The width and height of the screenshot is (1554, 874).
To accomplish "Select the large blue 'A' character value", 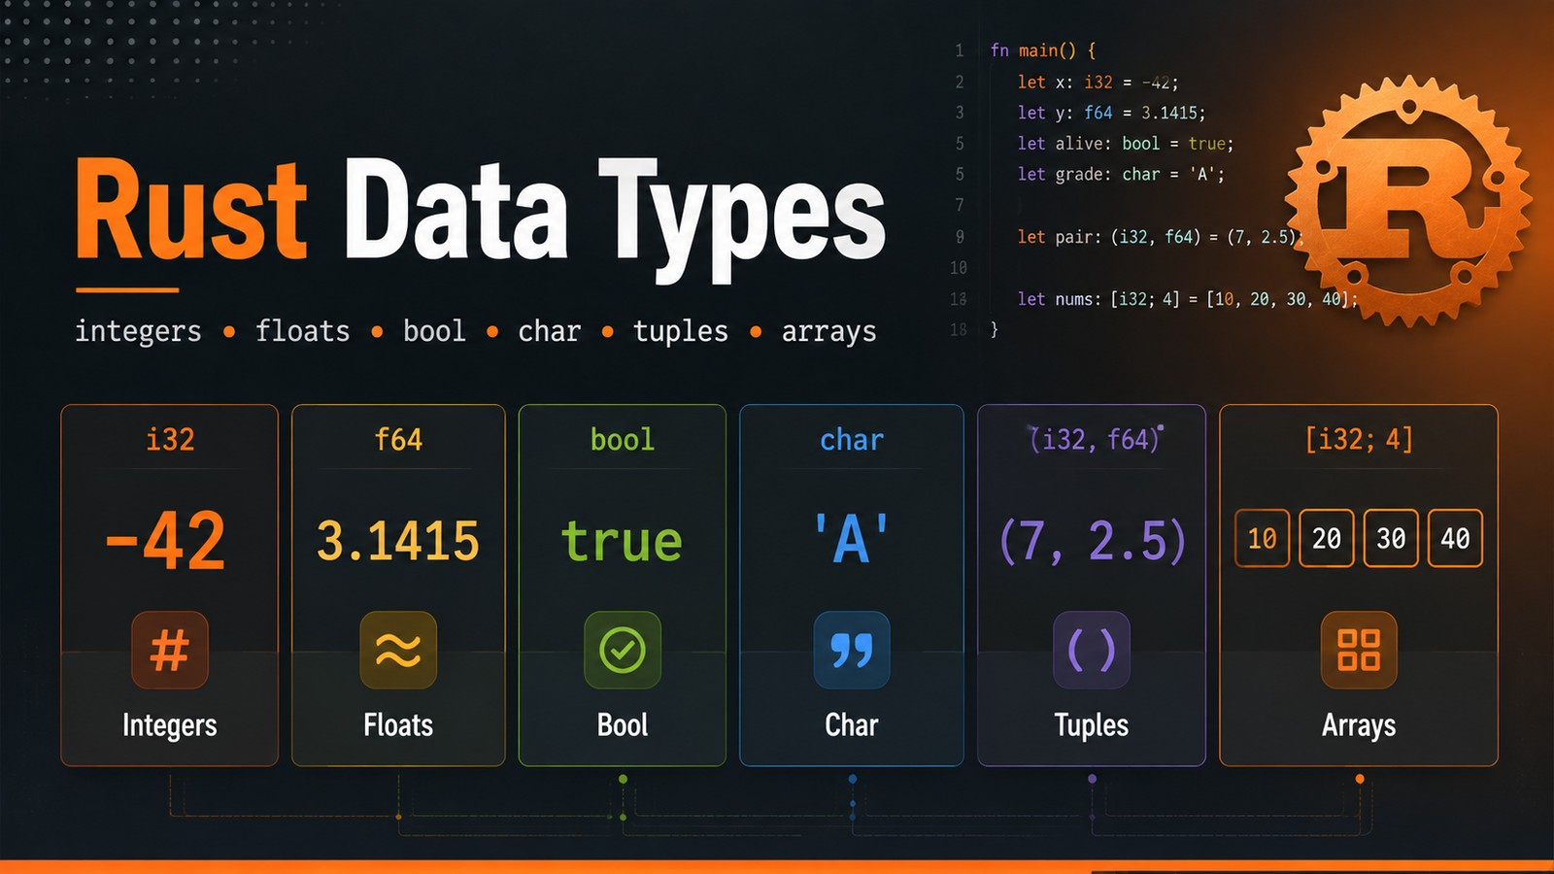I will click(852, 539).
